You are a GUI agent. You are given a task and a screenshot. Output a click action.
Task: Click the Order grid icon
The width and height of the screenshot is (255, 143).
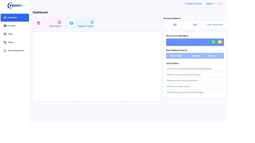5,34
